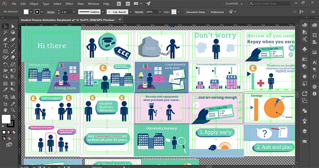Open the Paragraph panel icon
The height and width of the screenshot is (168, 319).
[x=315, y=70]
